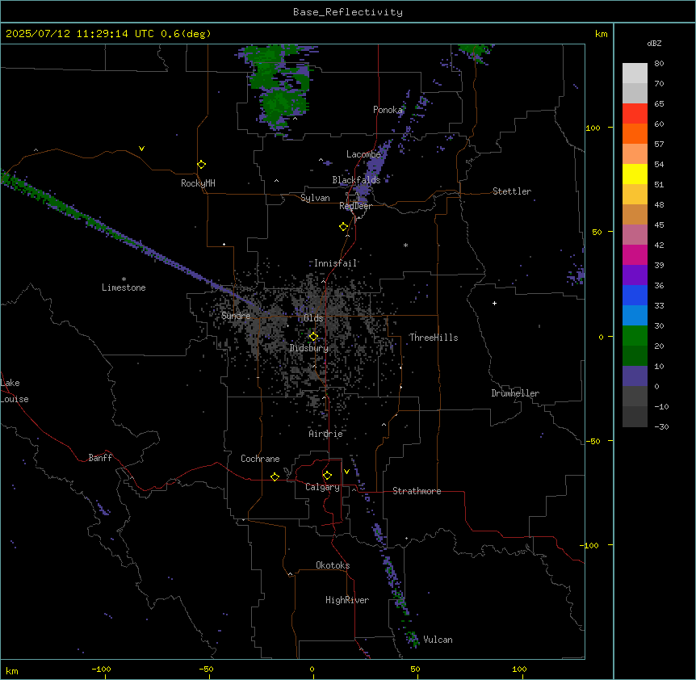
Task: Click the HighRiver city label
Action: point(347,600)
